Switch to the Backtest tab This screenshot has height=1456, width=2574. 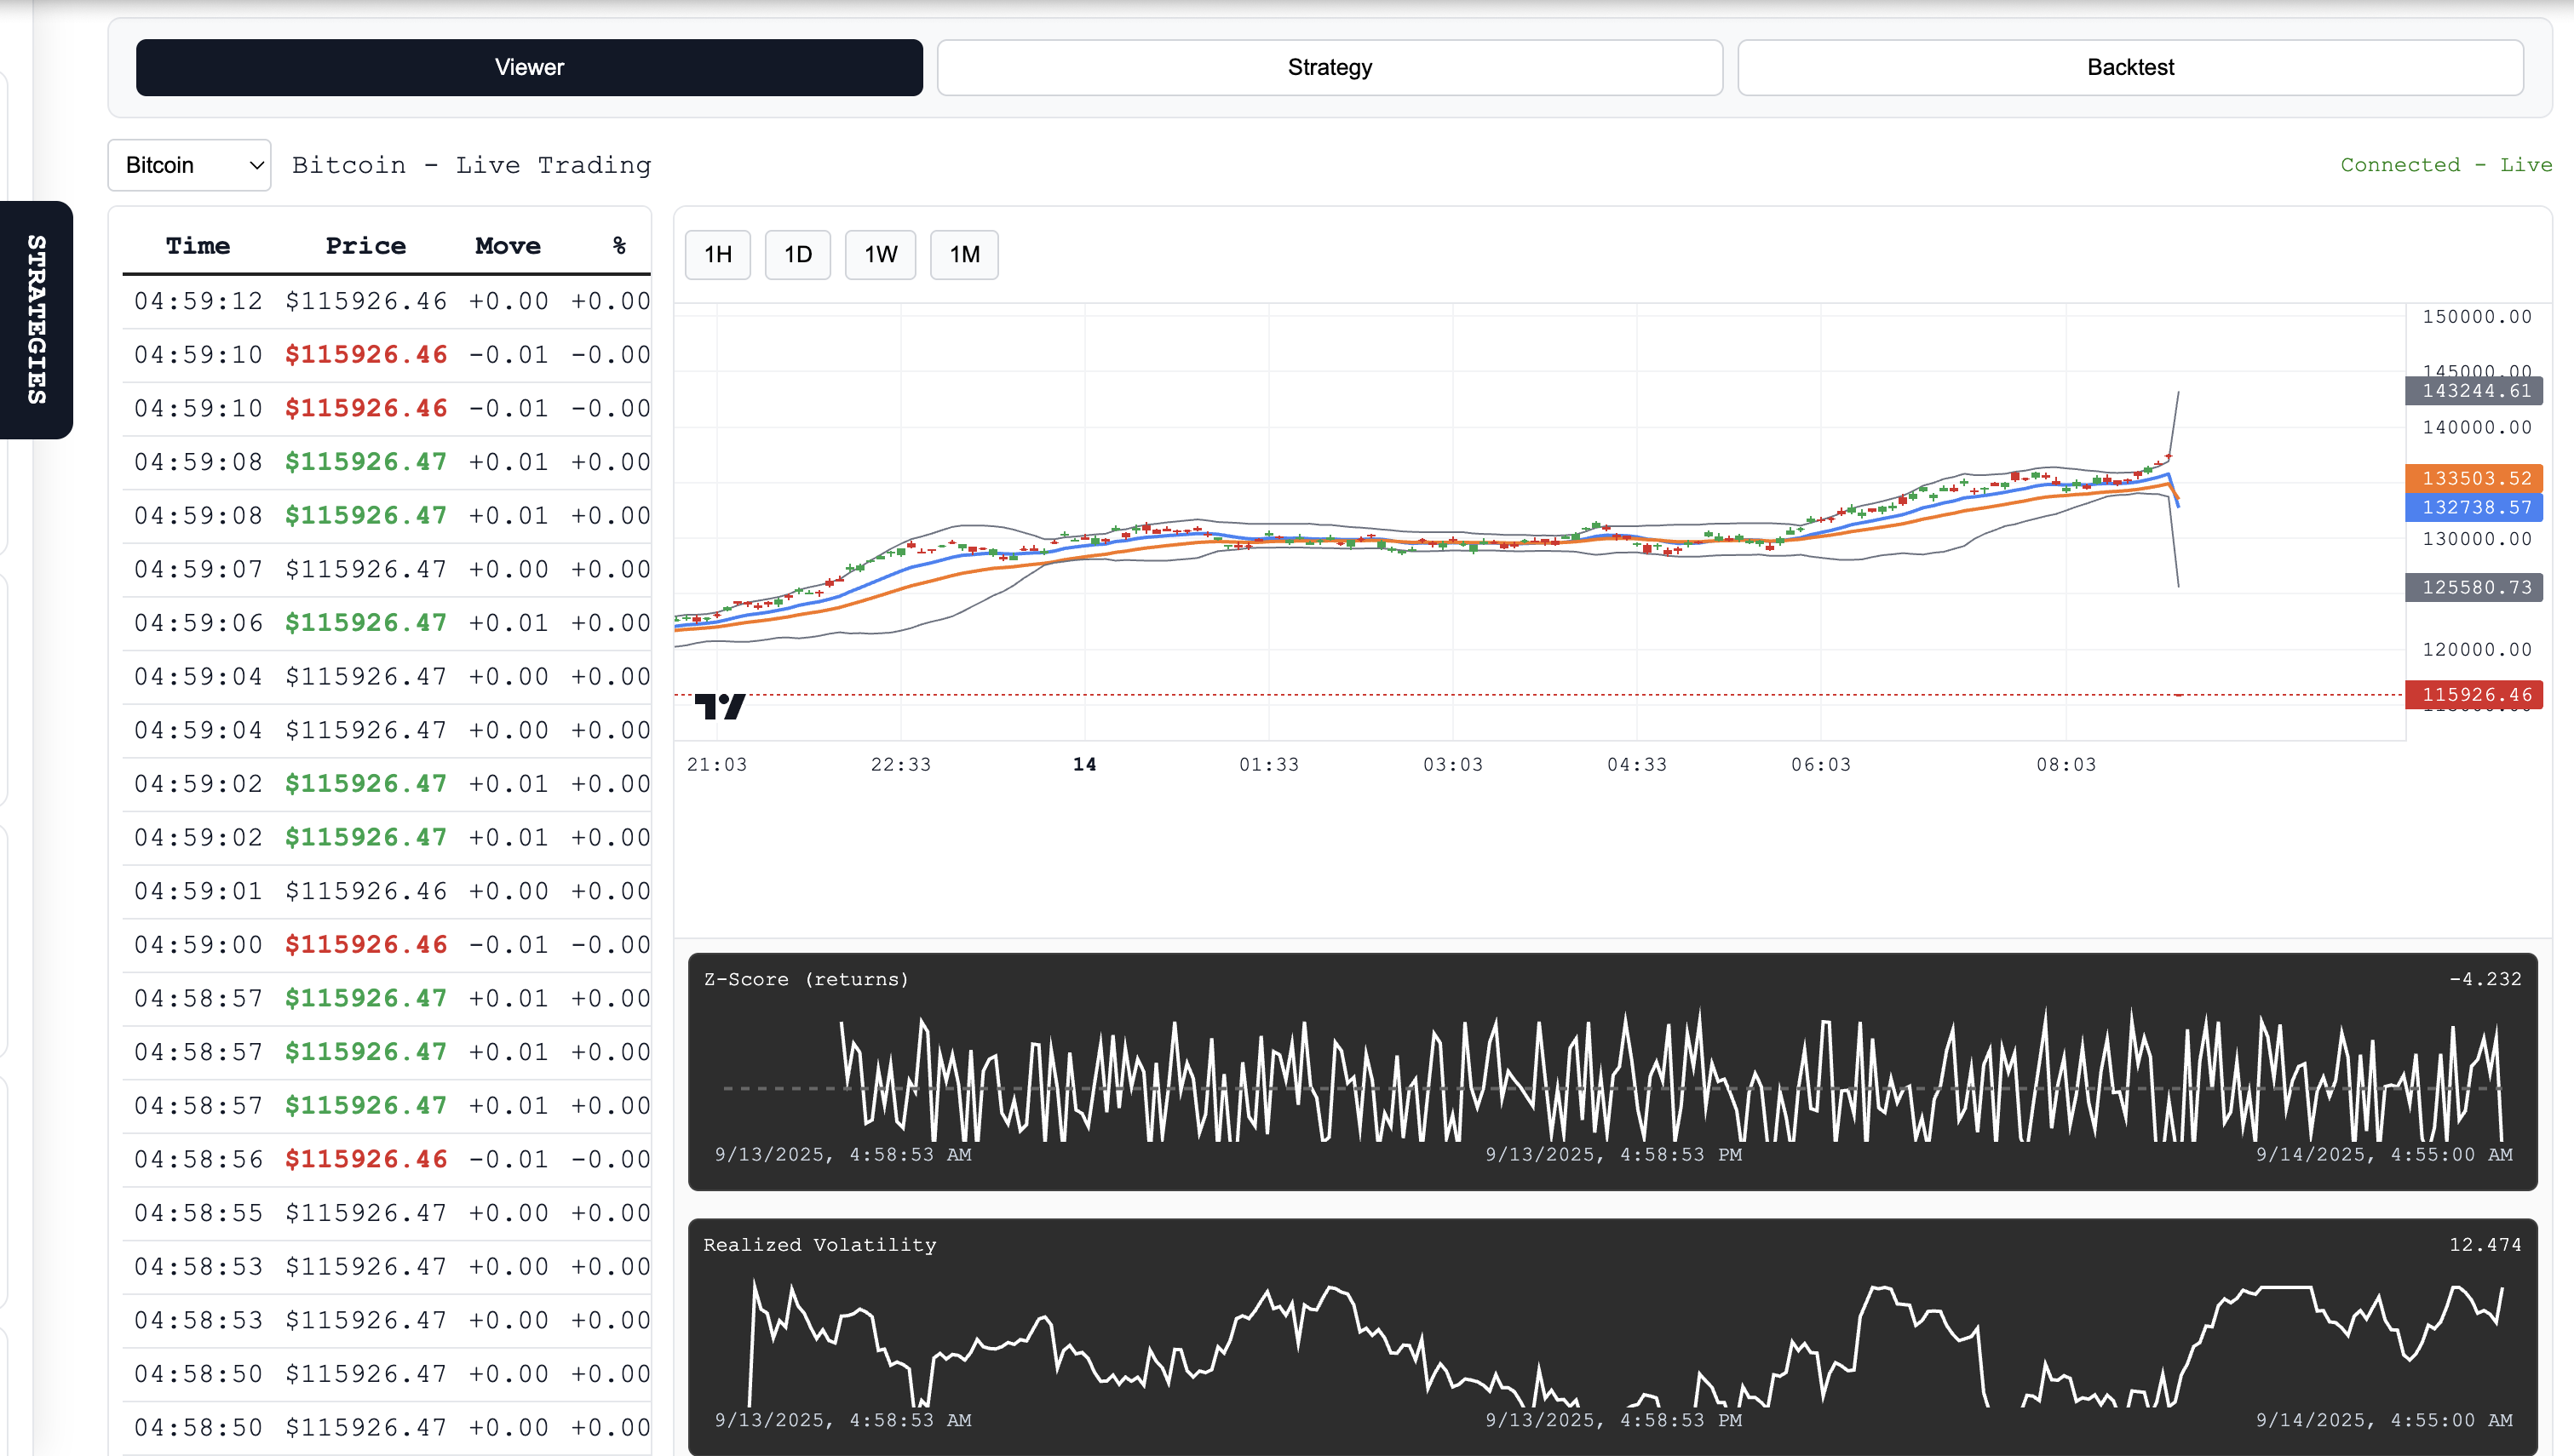2129,67
